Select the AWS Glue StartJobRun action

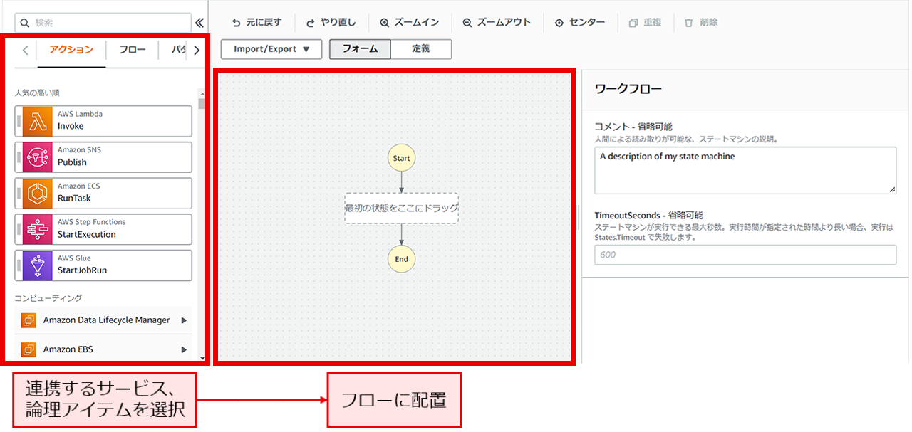103,265
